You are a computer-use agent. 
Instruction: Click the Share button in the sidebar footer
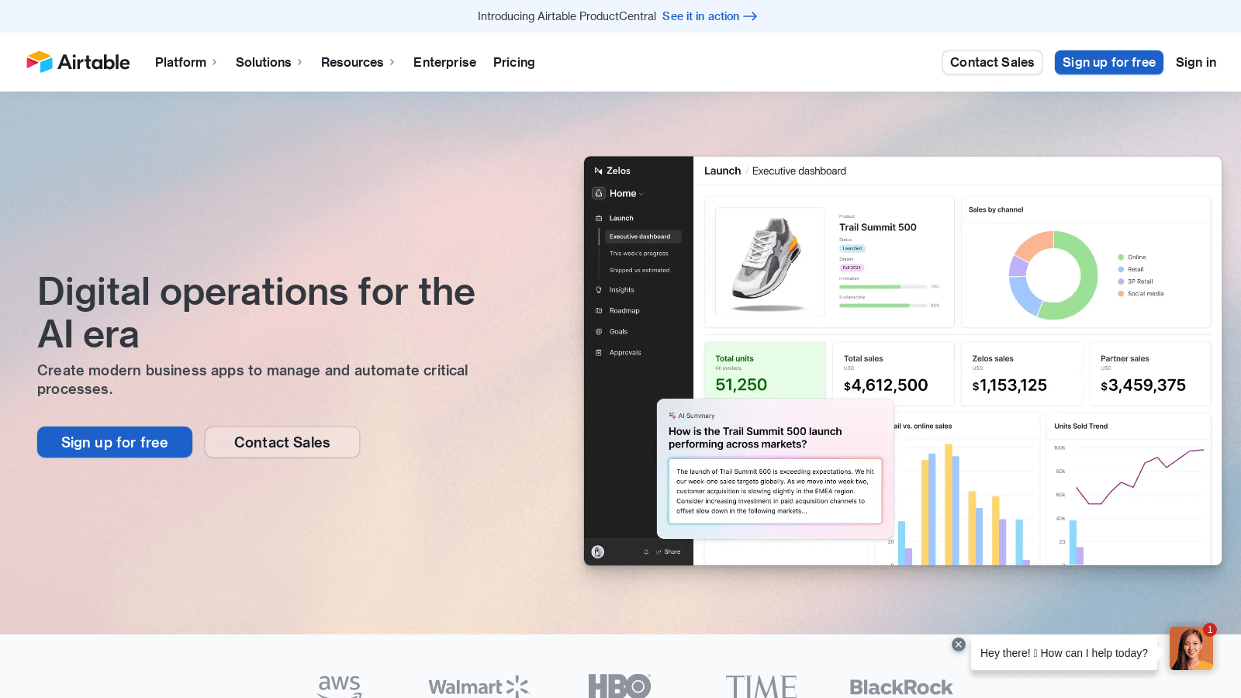point(669,552)
